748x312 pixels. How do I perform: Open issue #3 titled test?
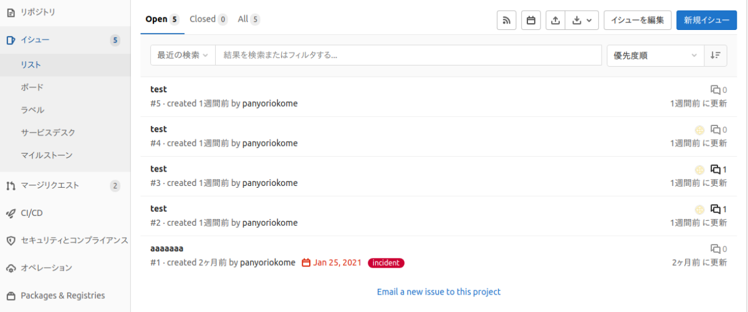(158, 168)
